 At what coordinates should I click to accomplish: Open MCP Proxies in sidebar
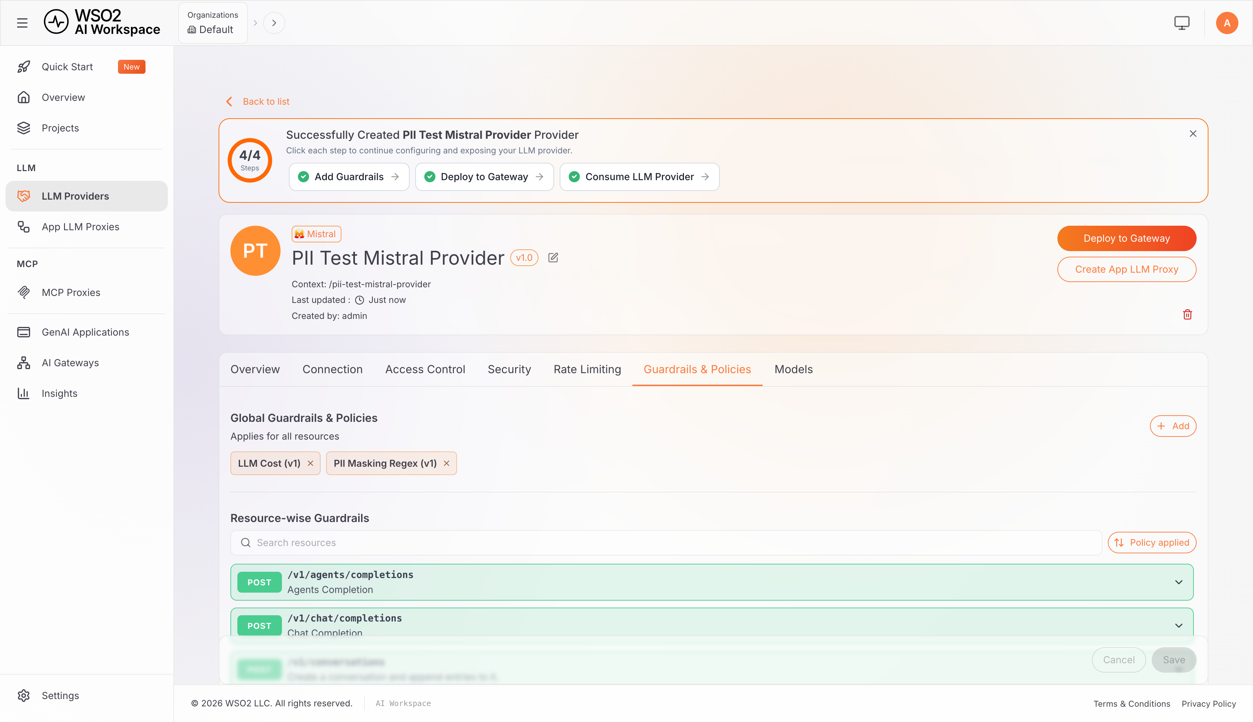87,292
